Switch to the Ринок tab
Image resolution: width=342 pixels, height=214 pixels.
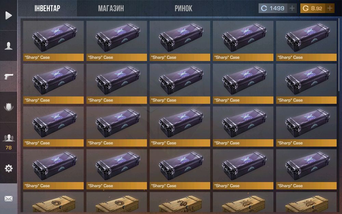183,8
